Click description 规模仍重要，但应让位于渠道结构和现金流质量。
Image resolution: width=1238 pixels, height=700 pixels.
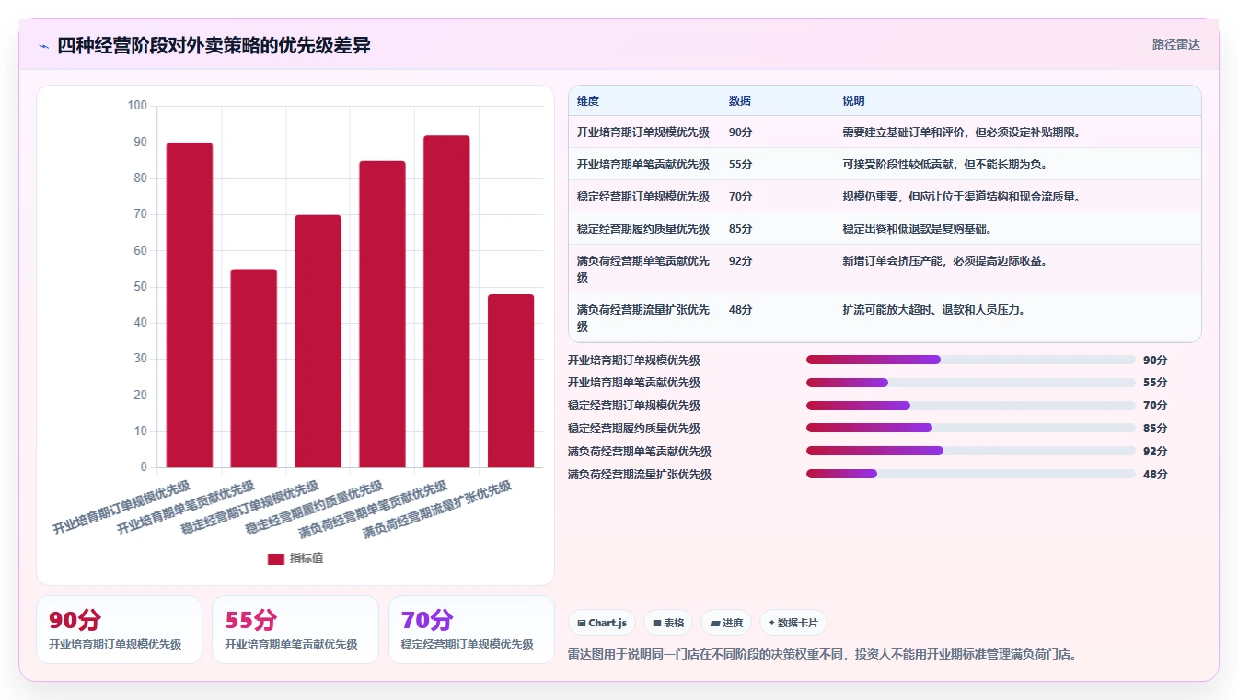(962, 197)
